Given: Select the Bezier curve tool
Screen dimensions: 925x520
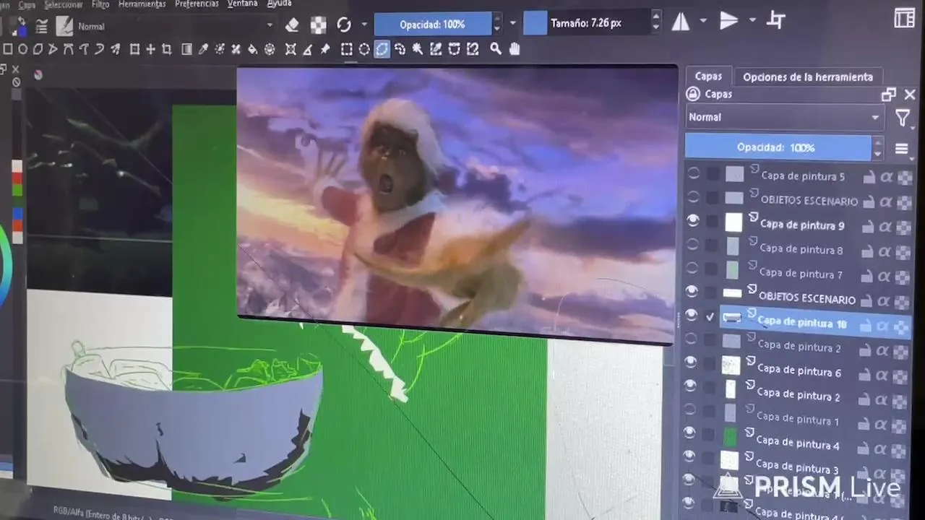Looking at the screenshot, I should (x=68, y=49).
